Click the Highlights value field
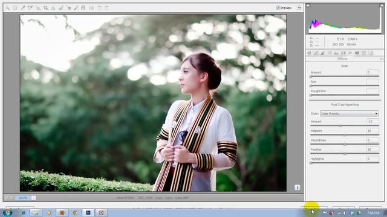 (372, 159)
